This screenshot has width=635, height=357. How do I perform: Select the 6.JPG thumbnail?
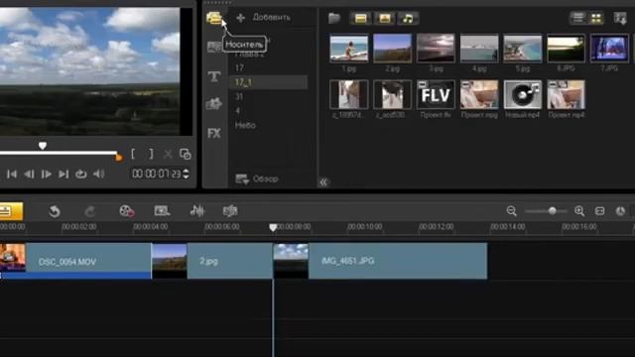pos(566,49)
